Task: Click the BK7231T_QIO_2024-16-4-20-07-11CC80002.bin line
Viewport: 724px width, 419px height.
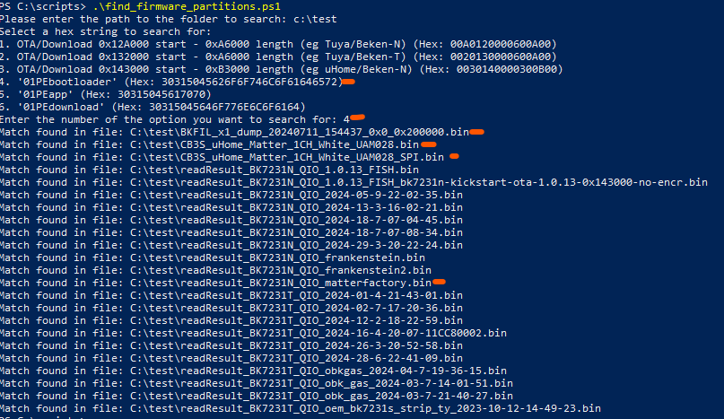Action: tap(253, 333)
